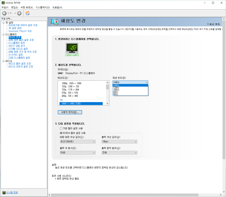
Task: Open 바탕 화면 컬러 설정 조정
Action: click(21, 40)
